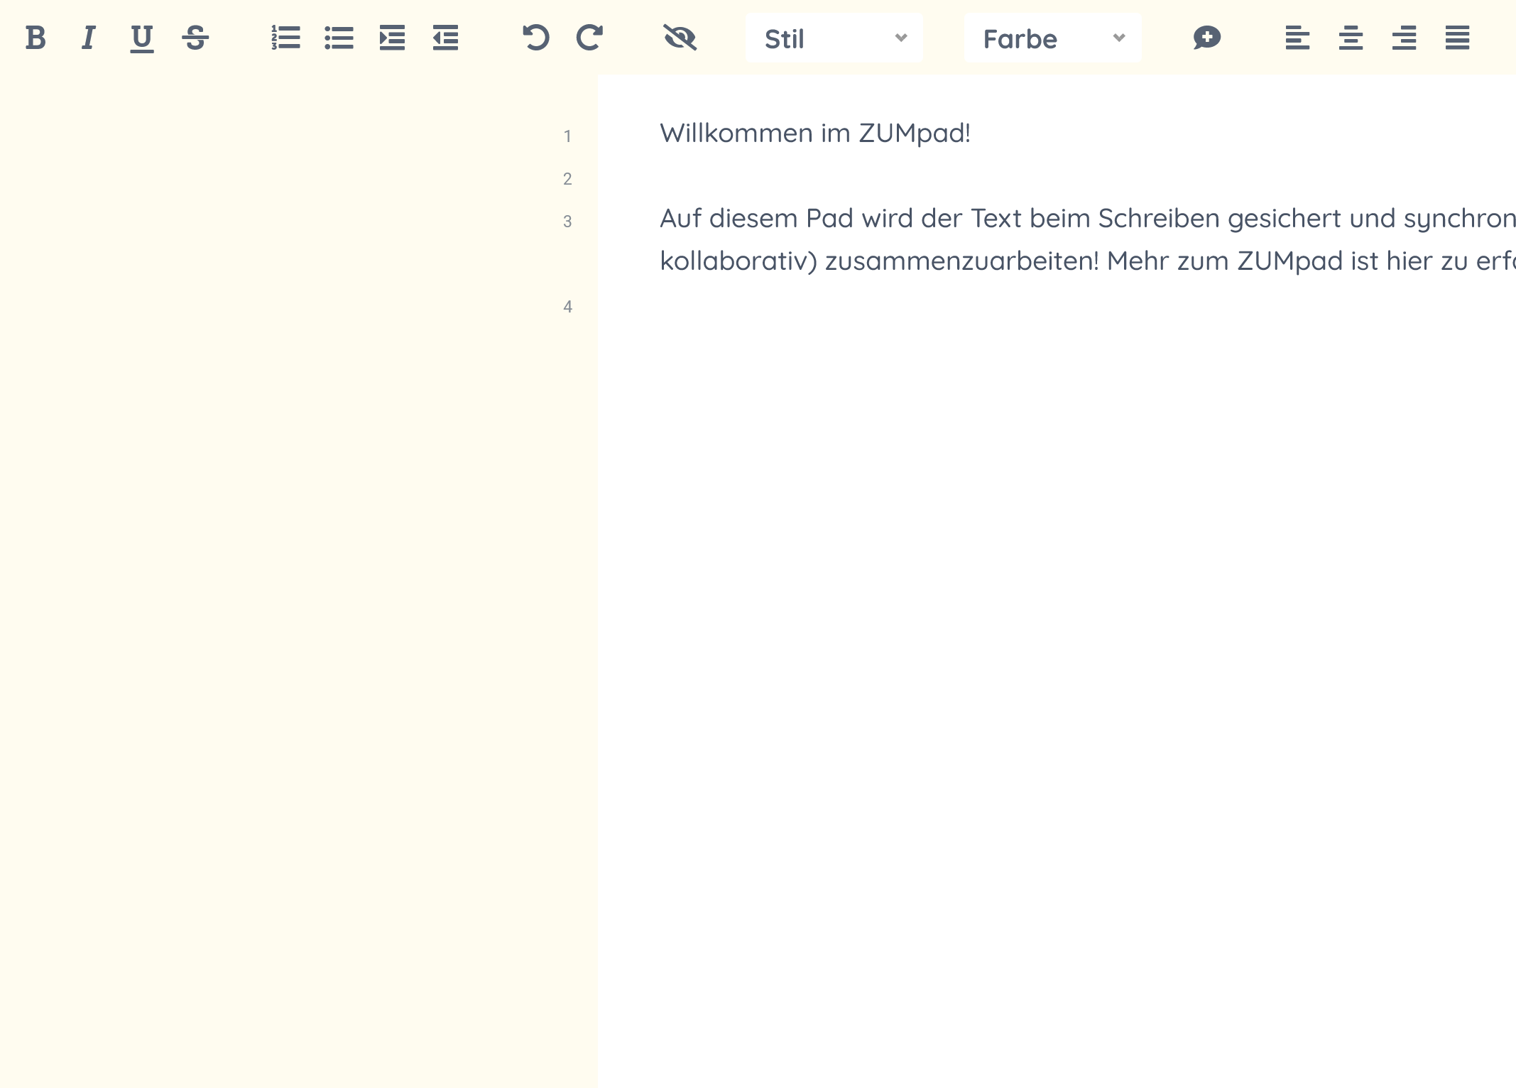Insert a bulleted list
The width and height of the screenshot is (1516, 1088).
tap(339, 38)
